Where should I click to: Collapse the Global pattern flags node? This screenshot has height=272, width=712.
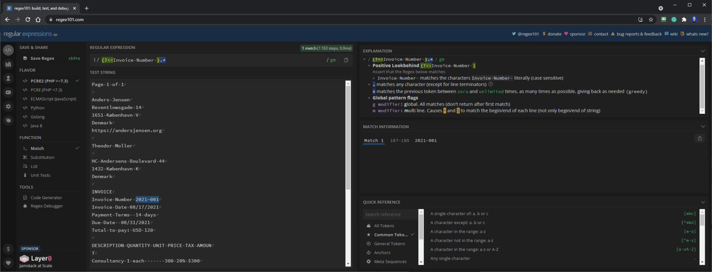coord(369,98)
